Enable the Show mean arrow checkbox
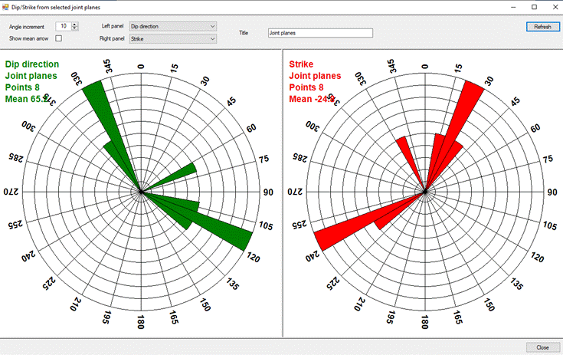Viewport: 563px width, 355px height. point(59,38)
